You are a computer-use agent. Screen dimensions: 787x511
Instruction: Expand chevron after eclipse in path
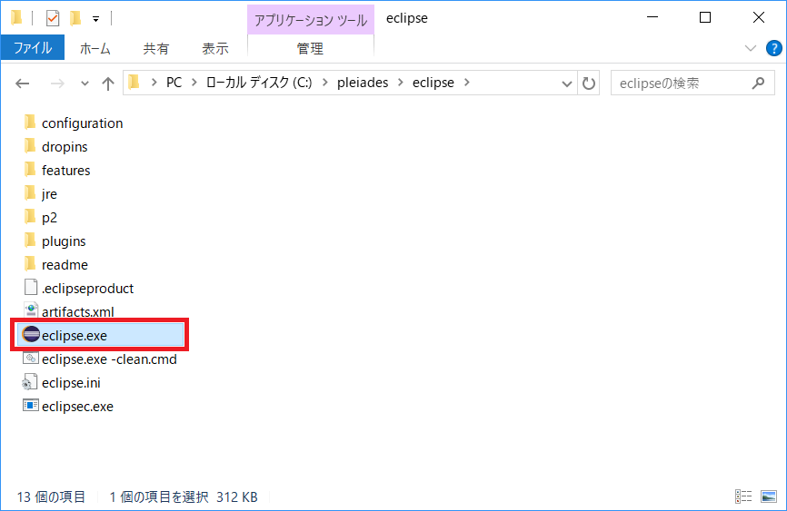[x=467, y=83]
